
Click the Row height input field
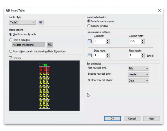point(135,56)
